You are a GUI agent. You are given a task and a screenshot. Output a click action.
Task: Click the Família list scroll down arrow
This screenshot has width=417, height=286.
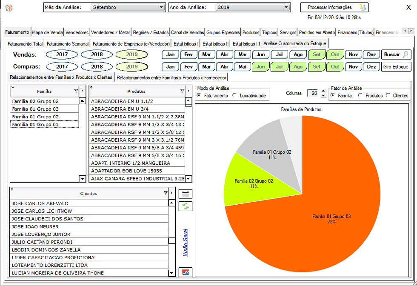tap(82, 179)
